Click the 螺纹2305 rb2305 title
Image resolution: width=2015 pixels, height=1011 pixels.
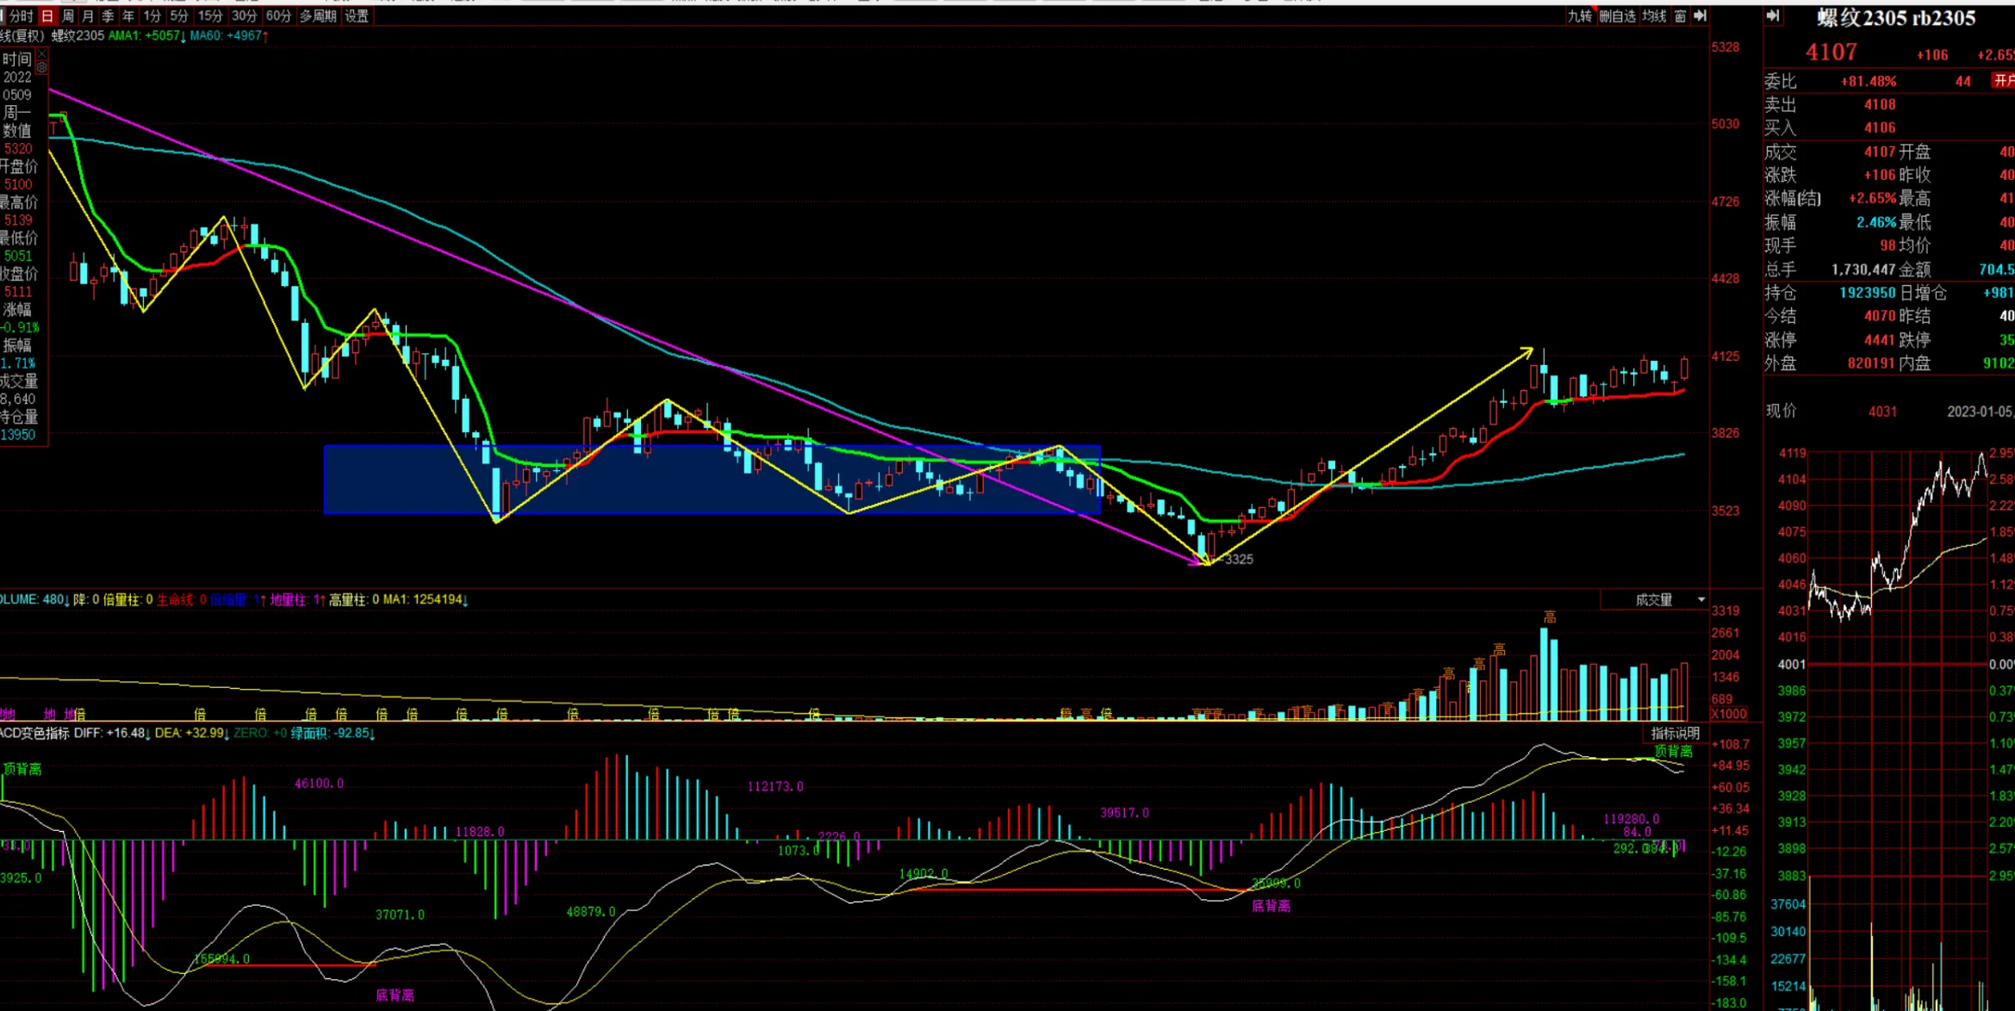[1896, 18]
